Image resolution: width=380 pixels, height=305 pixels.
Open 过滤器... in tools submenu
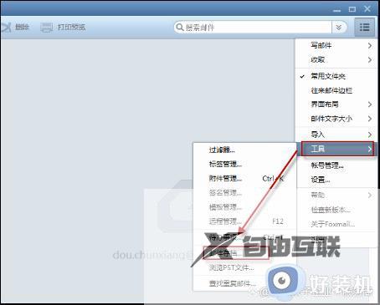click(244, 150)
